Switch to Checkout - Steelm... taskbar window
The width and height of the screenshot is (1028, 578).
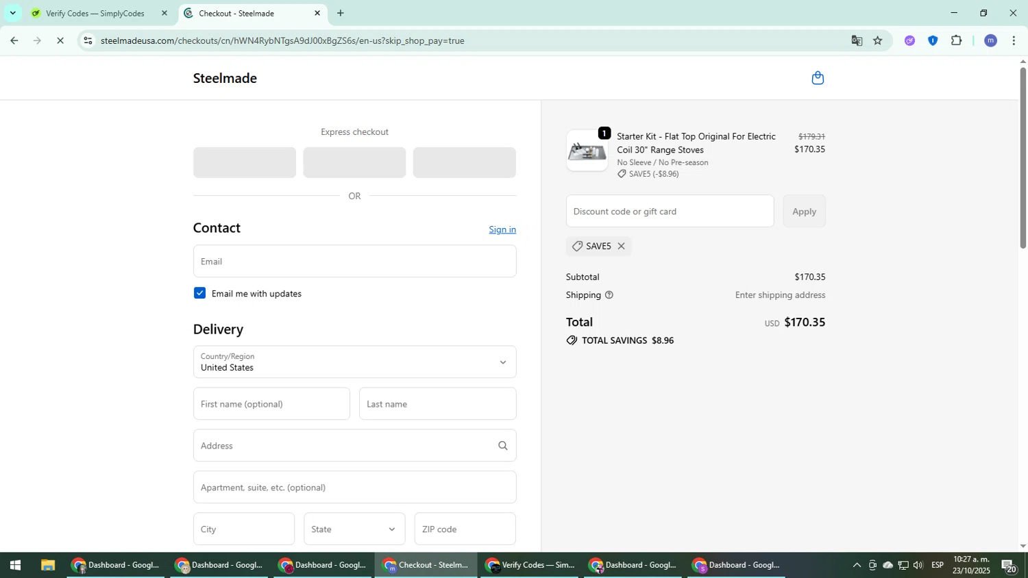pyautogui.click(x=426, y=565)
